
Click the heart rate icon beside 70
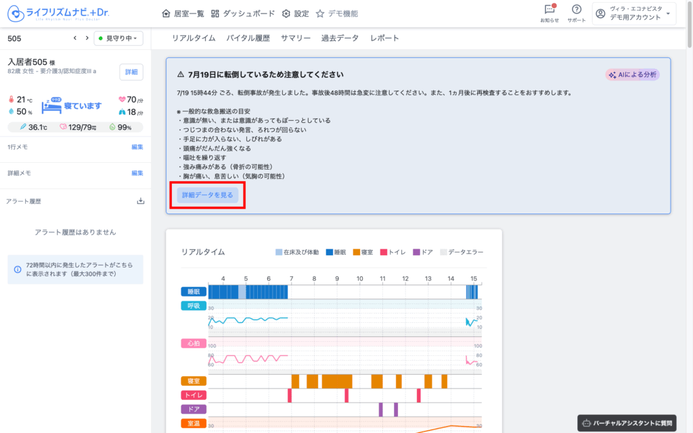click(122, 100)
